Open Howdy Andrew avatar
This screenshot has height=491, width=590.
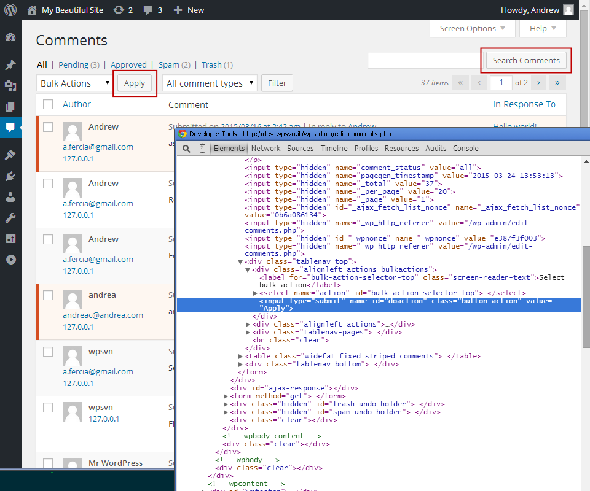tap(568, 10)
